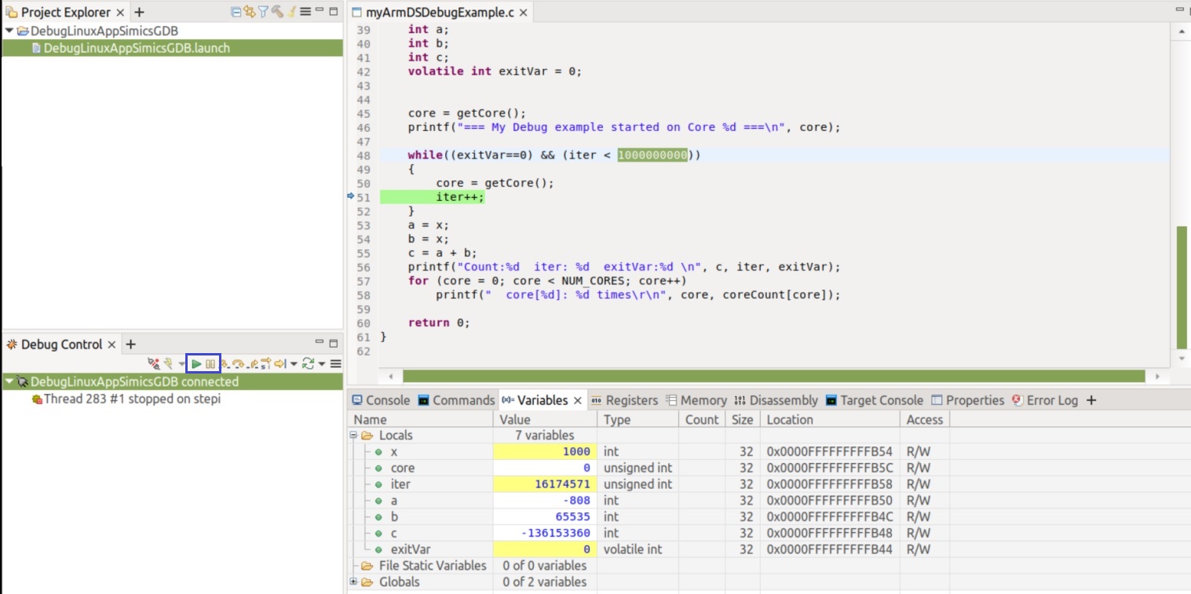Switch to the Registers tab
The image size is (1191, 594).
coord(623,400)
